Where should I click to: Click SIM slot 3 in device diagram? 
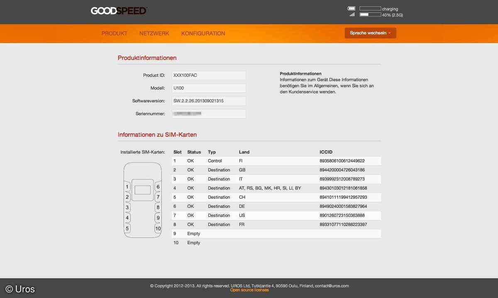point(127,207)
